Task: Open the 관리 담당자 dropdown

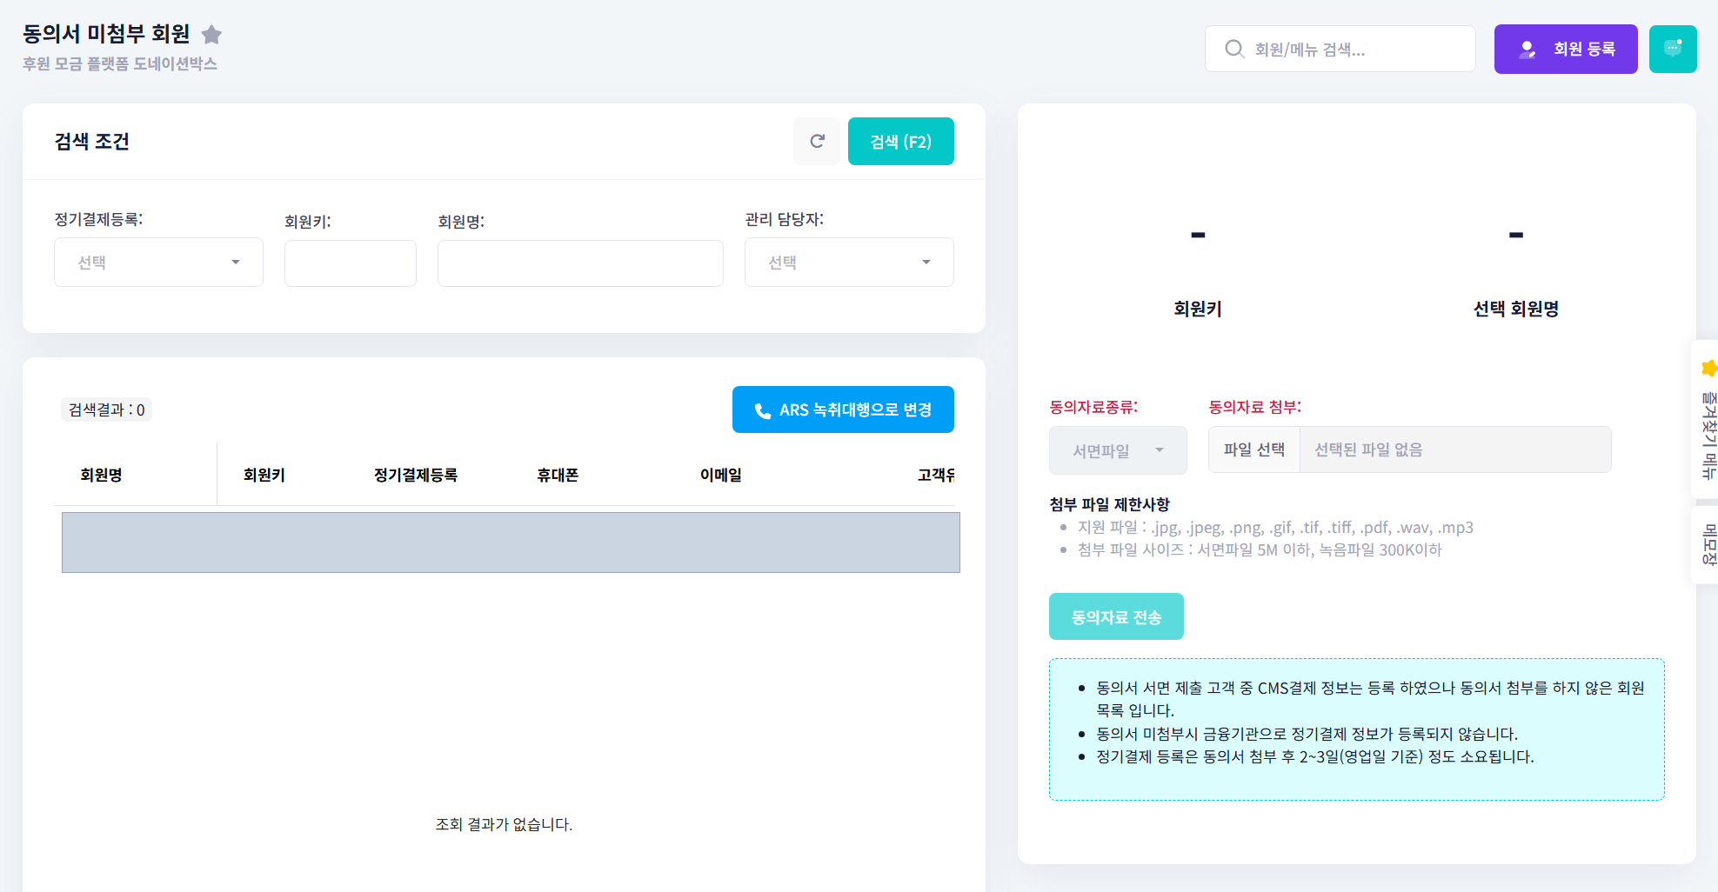Action: coord(848,262)
